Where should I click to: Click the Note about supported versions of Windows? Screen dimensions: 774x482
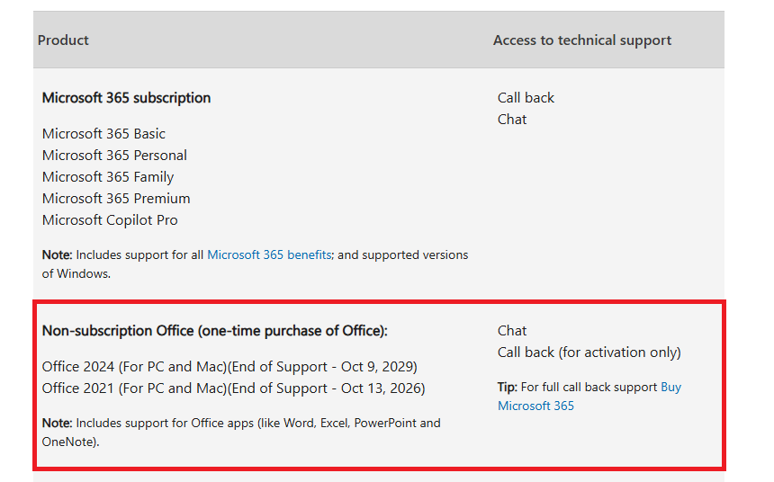(255, 264)
